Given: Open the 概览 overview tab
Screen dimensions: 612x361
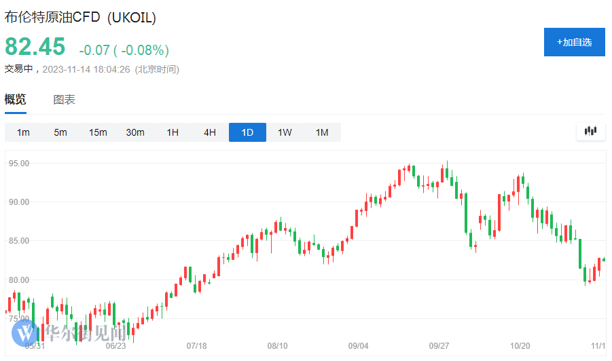Looking at the screenshot, I should point(16,100).
